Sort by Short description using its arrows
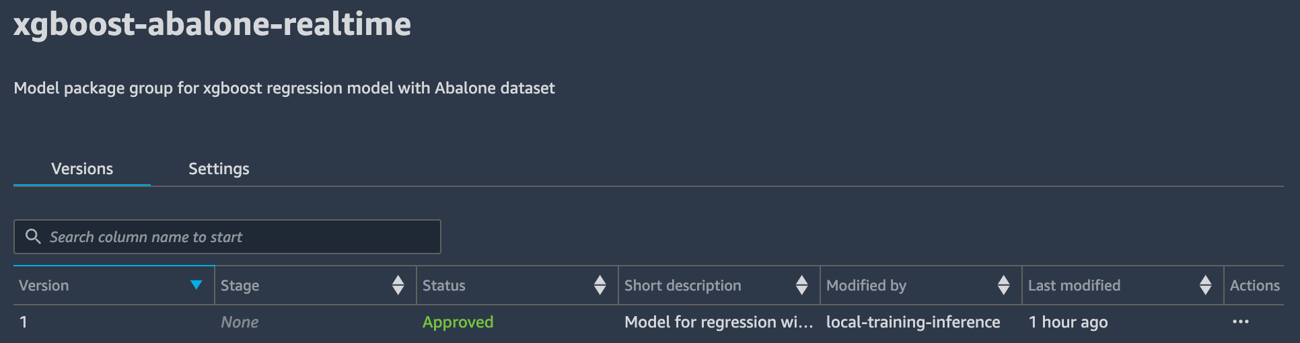This screenshot has width=1300, height=343. click(801, 285)
